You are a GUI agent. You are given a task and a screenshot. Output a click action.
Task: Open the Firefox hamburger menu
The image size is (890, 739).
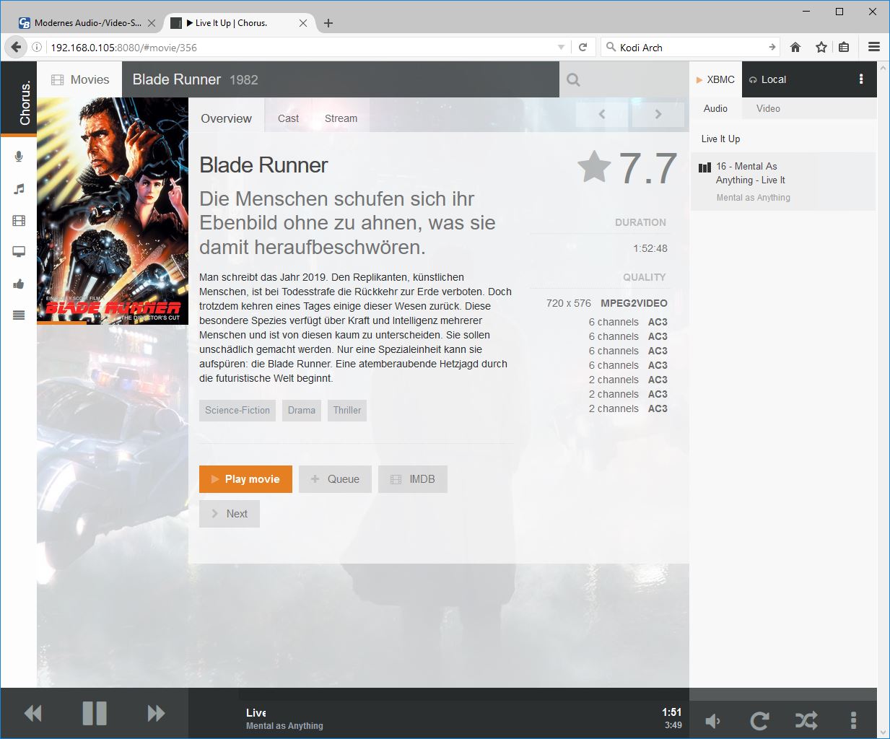[874, 47]
